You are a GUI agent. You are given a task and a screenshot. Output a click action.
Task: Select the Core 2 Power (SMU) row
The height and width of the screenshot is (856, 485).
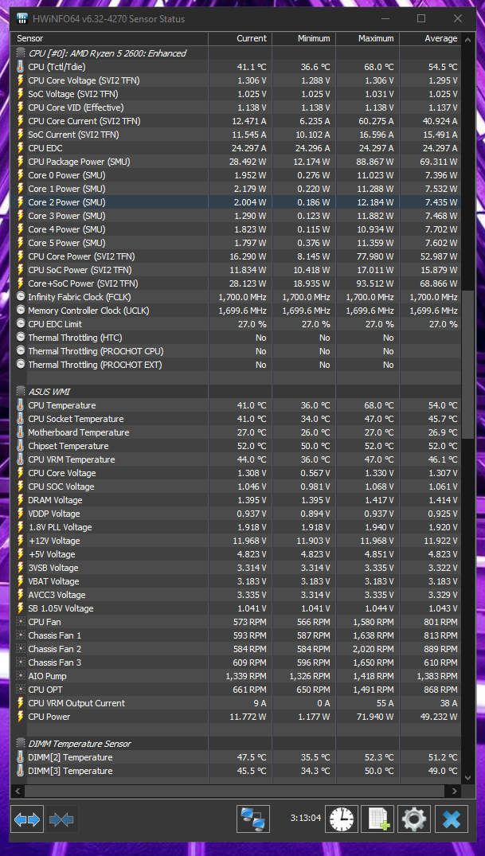pos(236,202)
